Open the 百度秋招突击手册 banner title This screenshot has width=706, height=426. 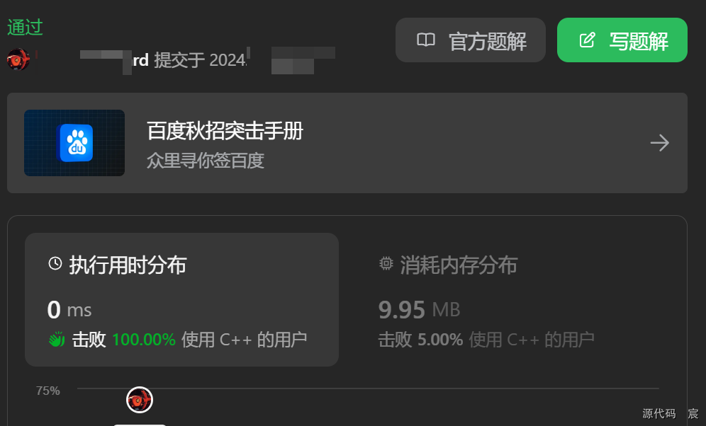click(x=225, y=131)
